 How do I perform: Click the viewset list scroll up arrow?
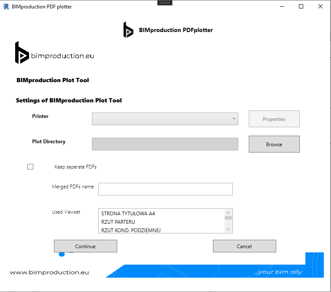point(228,213)
